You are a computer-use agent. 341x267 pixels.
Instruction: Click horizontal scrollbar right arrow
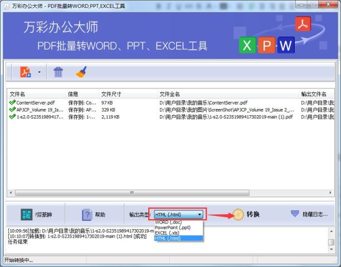coord(330,193)
